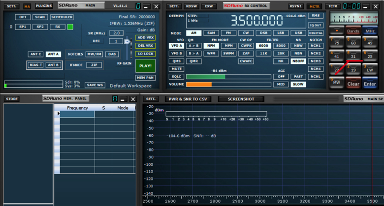Click the STORE button in Mem. Panel
Screen dimensions: 384x206
[x=12, y=99]
